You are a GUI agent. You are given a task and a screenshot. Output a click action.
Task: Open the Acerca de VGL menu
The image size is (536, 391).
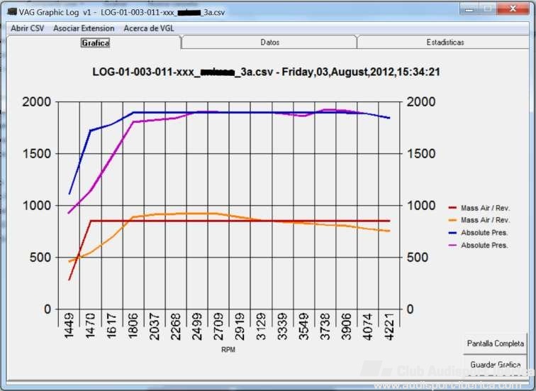(x=148, y=28)
